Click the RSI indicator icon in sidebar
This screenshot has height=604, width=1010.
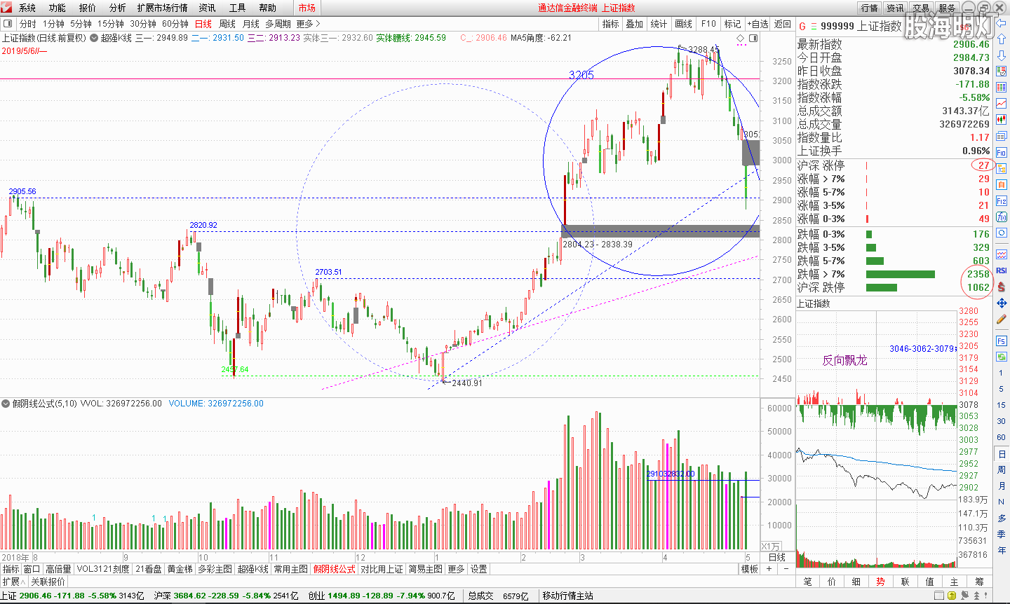(x=1001, y=270)
